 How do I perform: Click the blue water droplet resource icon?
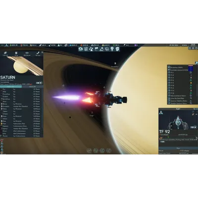click(x=70, y=45)
